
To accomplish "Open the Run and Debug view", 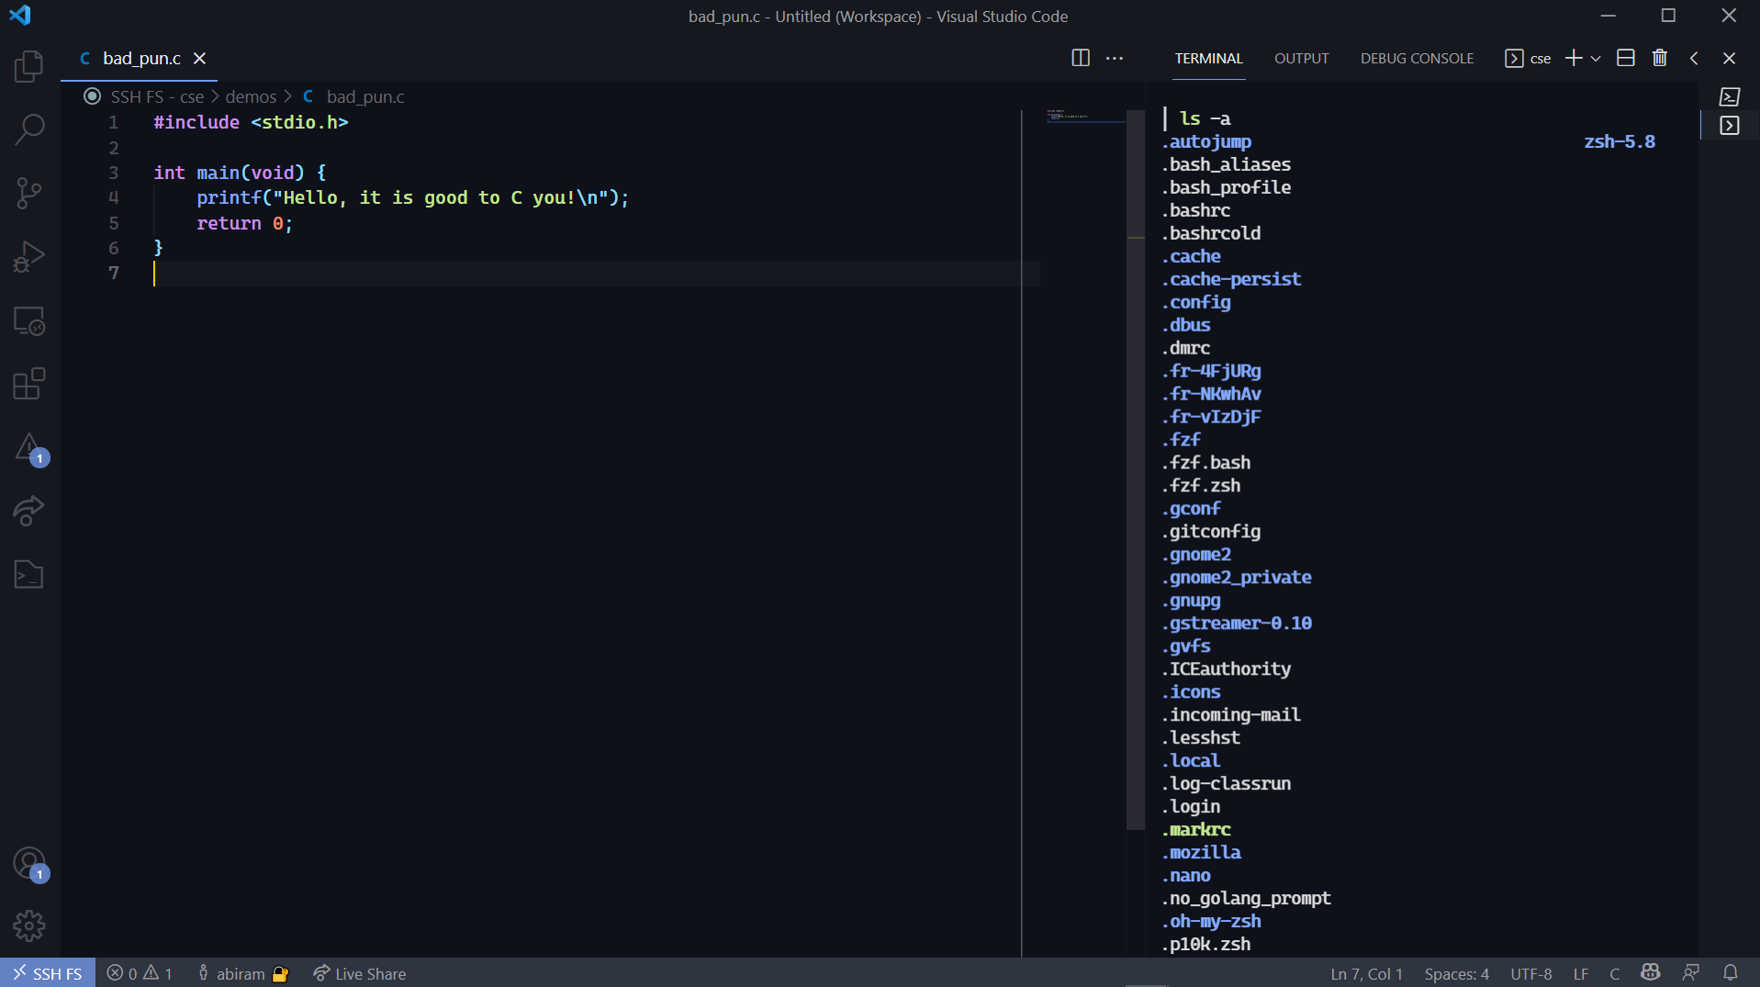I will tap(29, 257).
